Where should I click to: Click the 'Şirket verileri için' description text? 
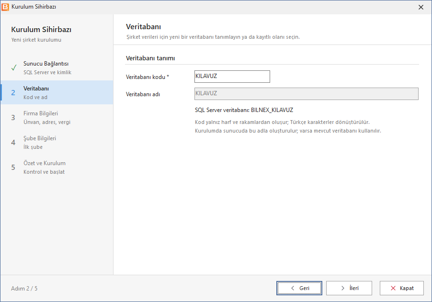(x=213, y=37)
